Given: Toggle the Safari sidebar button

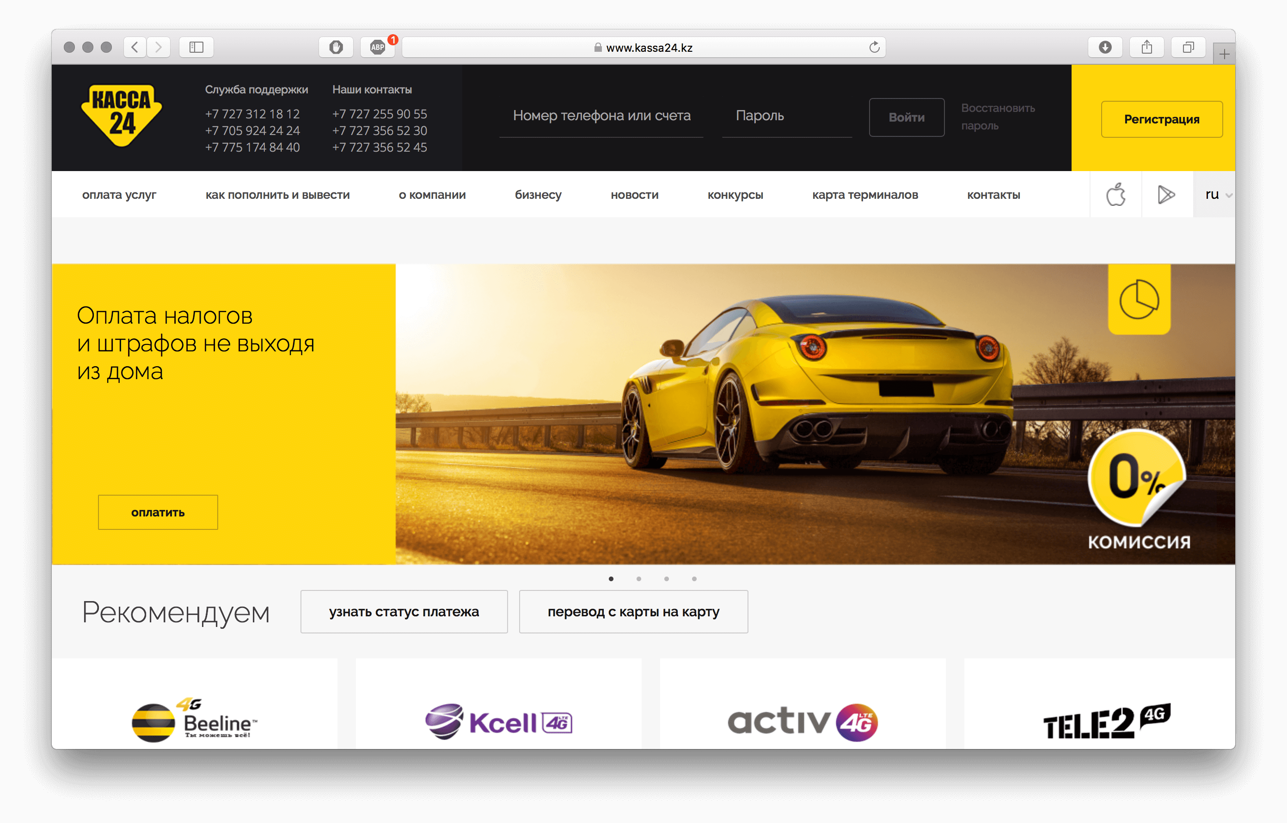Looking at the screenshot, I should point(196,47).
